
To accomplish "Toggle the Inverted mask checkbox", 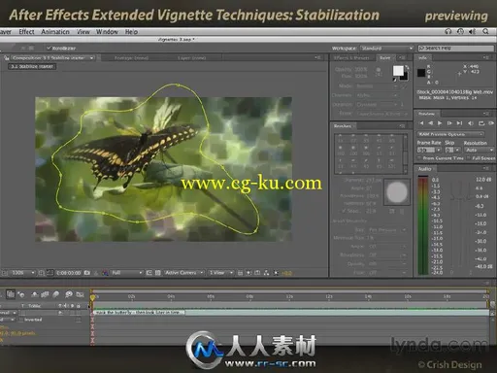I will point(21,320).
